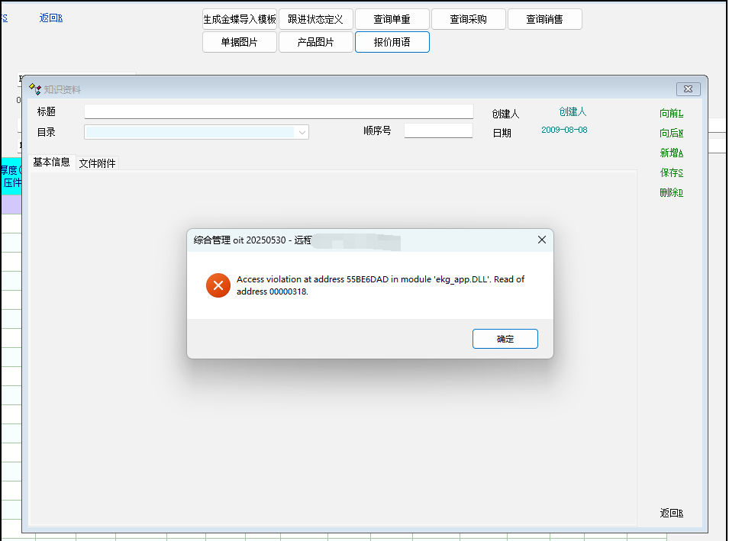Switch to the 基本信息 tab
Viewport: 729px width, 541px height.
51,163
